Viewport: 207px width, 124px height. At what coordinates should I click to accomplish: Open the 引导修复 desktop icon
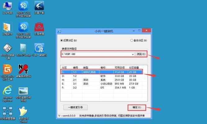click(x=39, y=29)
